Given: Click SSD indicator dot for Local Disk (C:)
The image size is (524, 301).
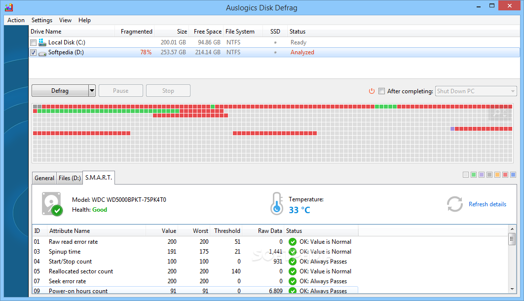Looking at the screenshot, I should coord(275,42).
